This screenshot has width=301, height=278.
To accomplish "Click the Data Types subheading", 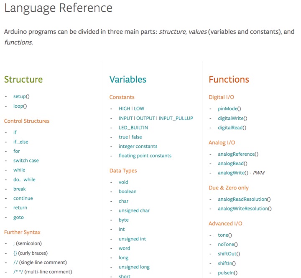I will [123, 171].
